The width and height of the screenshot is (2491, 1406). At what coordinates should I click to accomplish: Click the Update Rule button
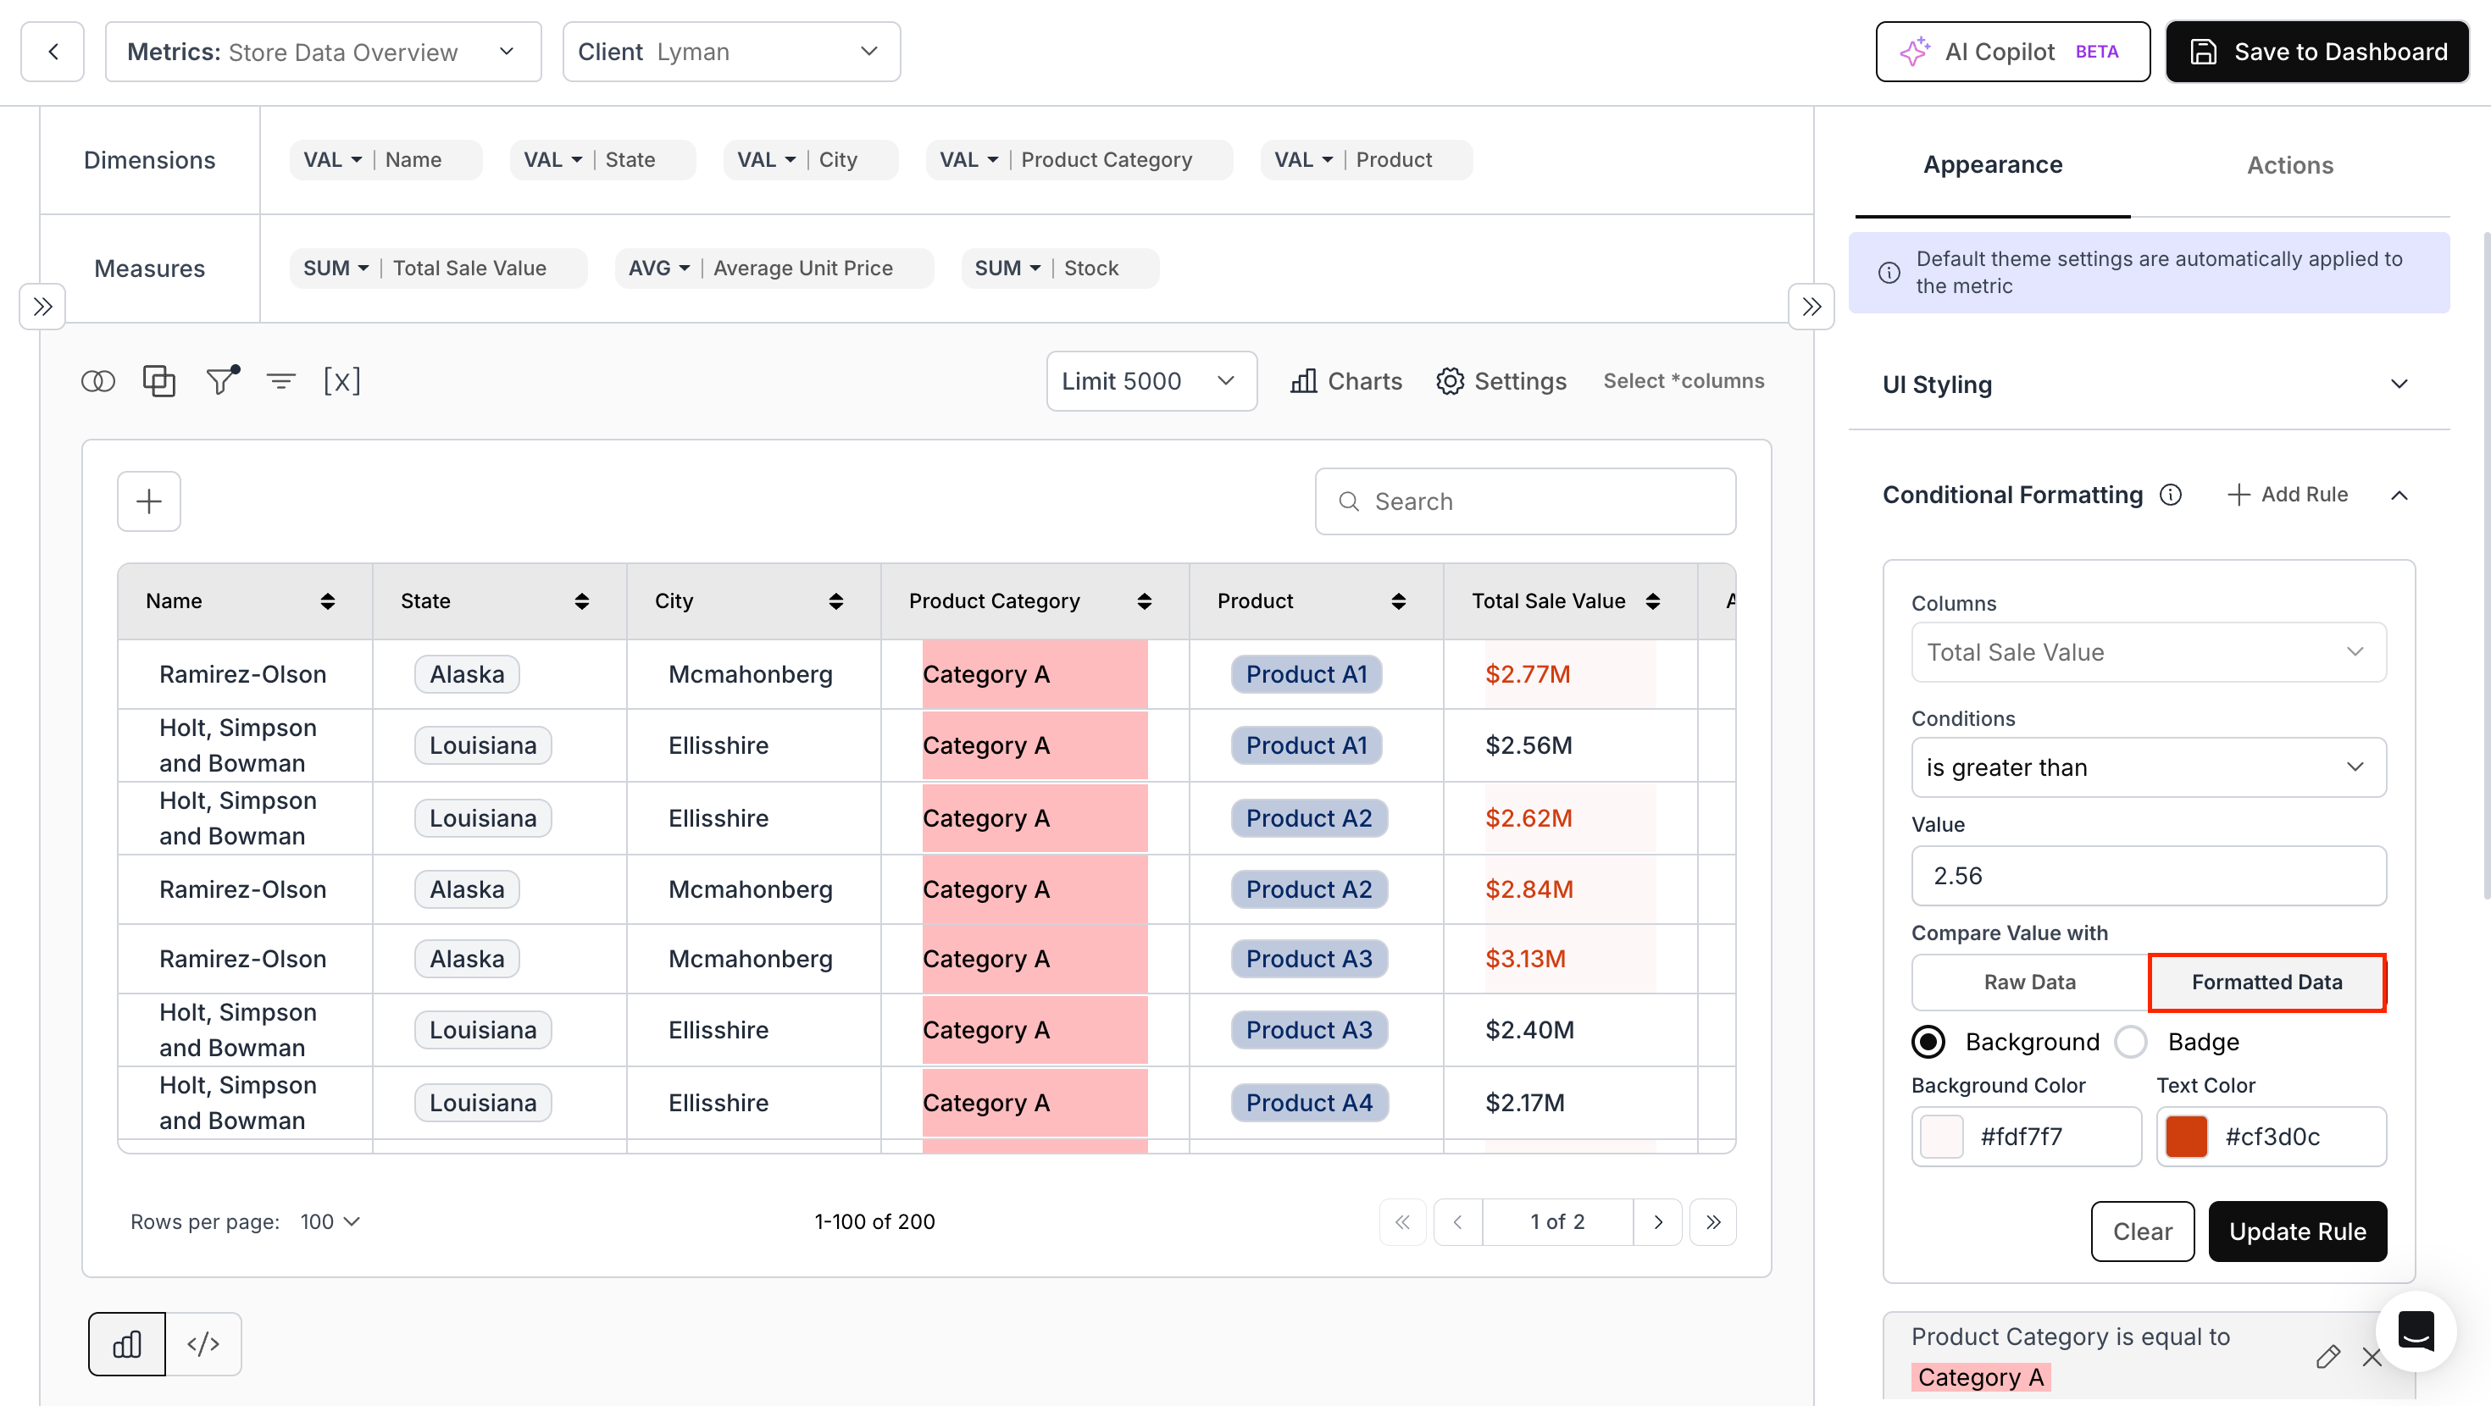click(x=2298, y=1231)
